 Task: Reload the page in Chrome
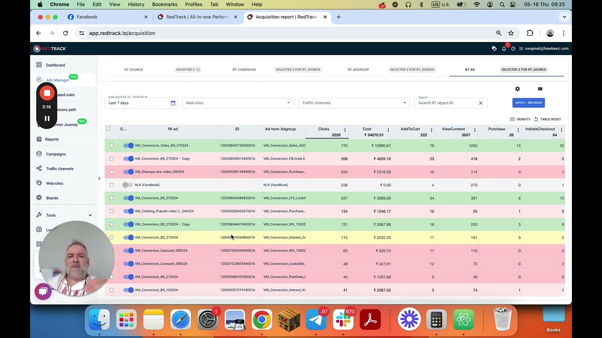click(65, 33)
